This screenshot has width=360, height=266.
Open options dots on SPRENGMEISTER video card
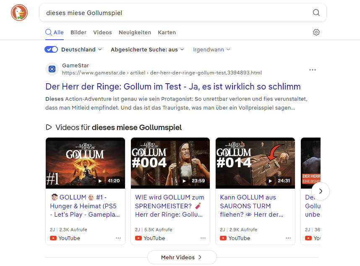203,238
